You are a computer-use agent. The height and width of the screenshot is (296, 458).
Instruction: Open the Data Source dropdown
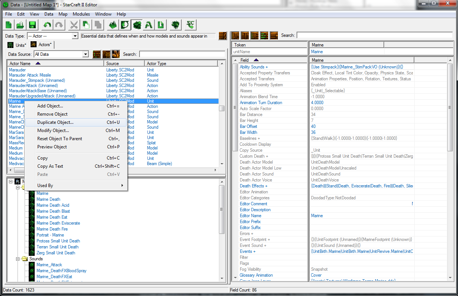[x=85, y=54]
